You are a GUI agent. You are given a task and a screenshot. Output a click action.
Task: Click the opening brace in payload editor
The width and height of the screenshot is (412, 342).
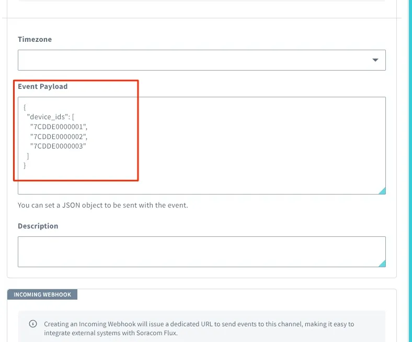[25, 107]
